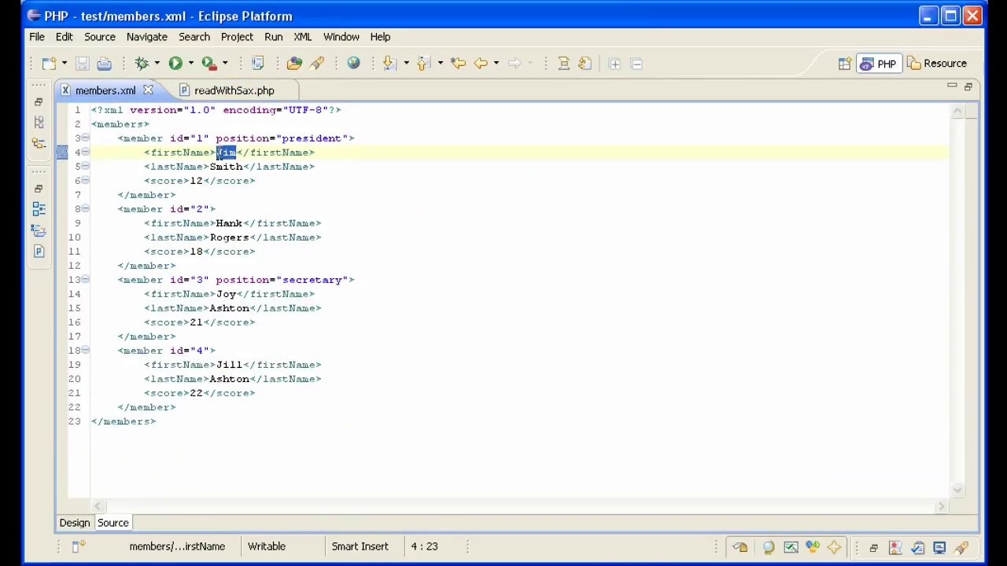Open the New wizard dropdown arrow

[64, 64]
